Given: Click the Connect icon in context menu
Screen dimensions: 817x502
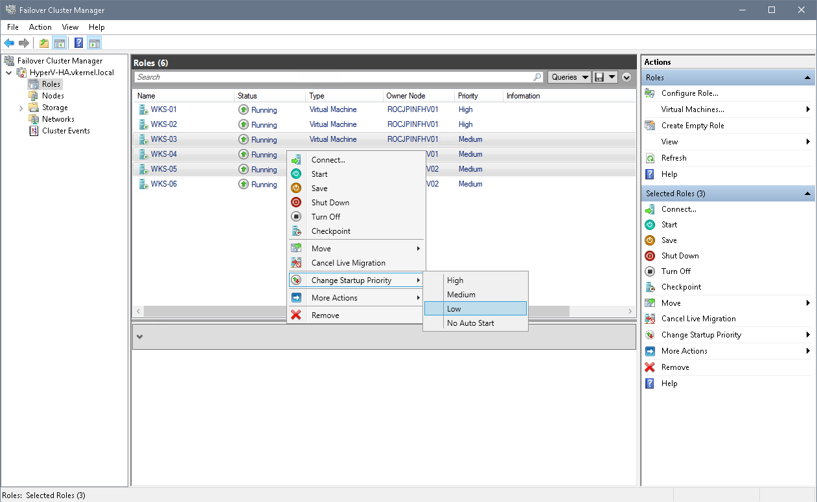Looking at the screenshot, I should pos(296,160).
